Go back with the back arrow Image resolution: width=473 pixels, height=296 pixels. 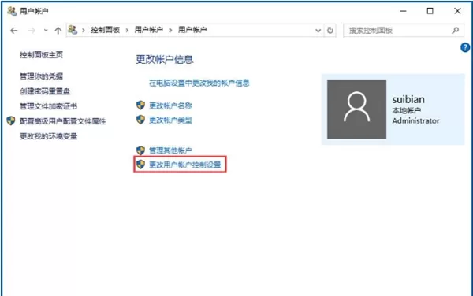[14, 31]
